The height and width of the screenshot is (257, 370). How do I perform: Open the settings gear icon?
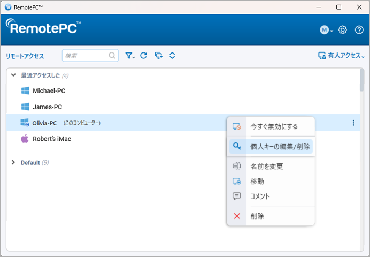pyautogui.click(x=342, y=30)
